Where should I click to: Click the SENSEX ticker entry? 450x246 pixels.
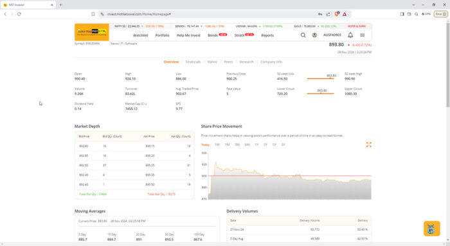[200, 26]
